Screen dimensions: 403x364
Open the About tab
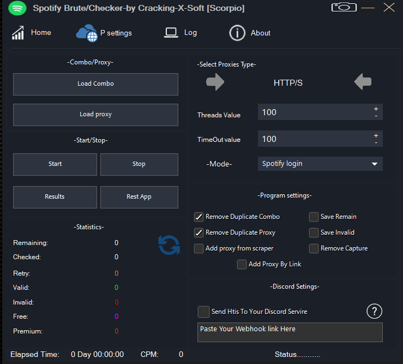(x=260, y=33)
